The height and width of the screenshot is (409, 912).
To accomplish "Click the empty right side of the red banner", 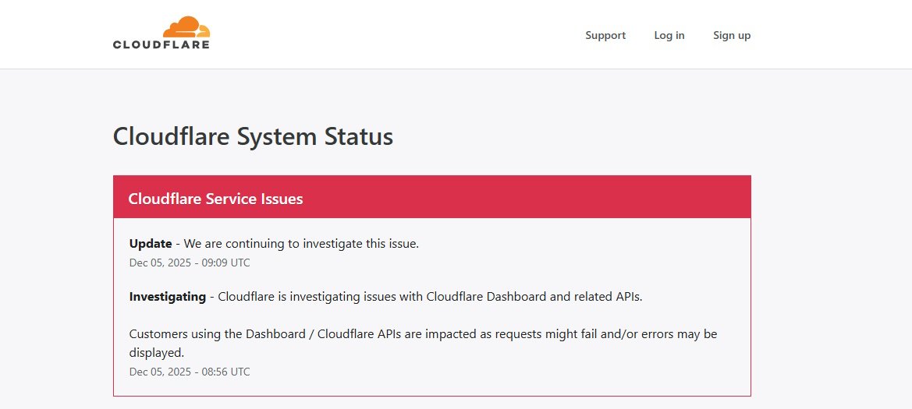I will [x=585, y=197].
